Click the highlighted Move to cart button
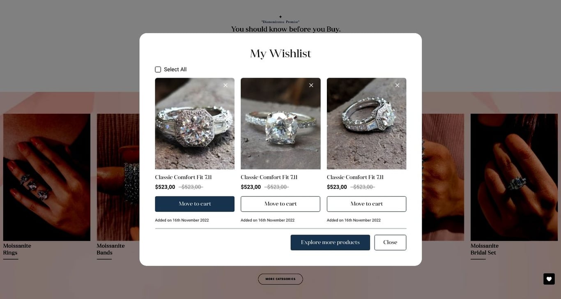The height and width of the screenshot is (299, 561). tap(195, 204)
